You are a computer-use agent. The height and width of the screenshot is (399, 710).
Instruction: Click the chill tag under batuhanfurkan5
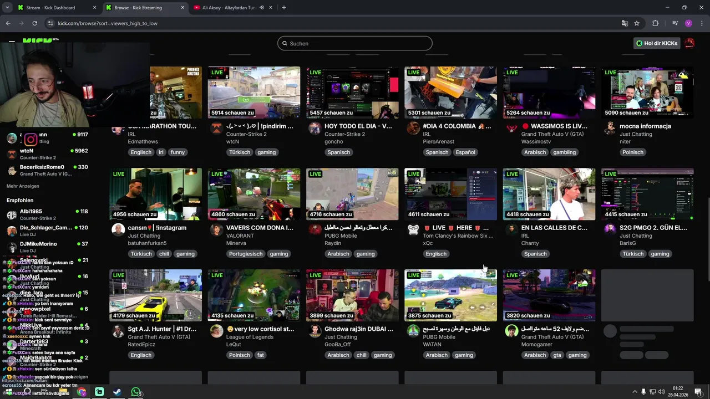164,254
